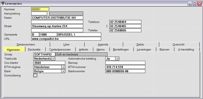Open the Brieven tab
This screenshot has width=203, height=99.
165,49
